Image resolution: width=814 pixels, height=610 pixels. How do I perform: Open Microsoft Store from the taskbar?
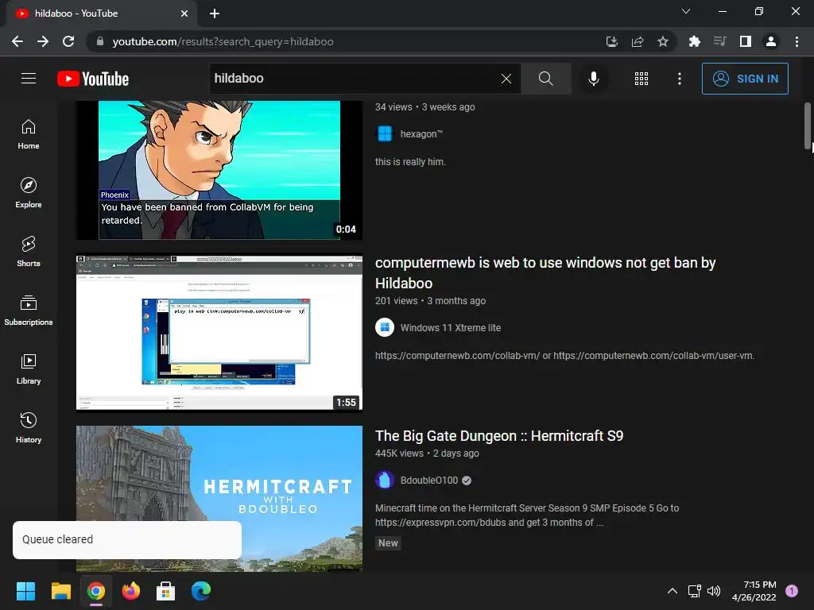point(165,591)
